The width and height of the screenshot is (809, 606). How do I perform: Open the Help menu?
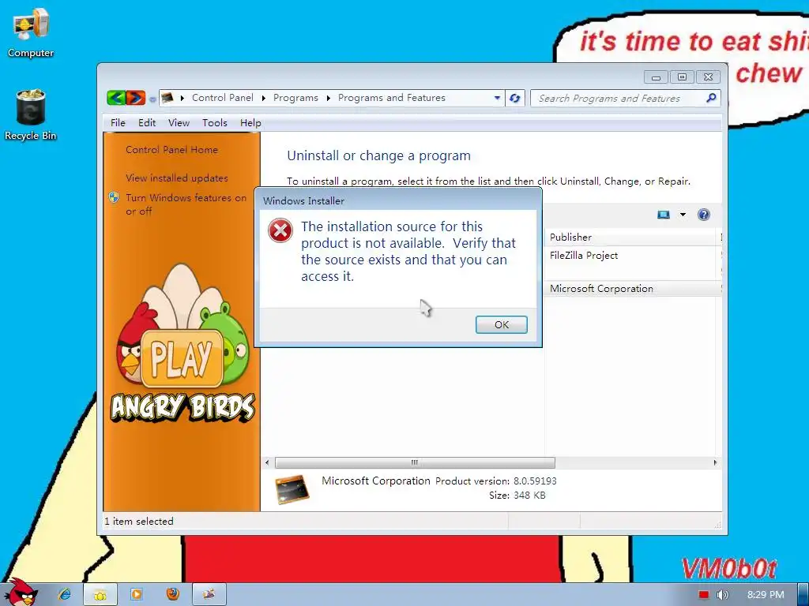[x=250, y=122]
